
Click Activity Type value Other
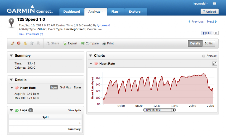click(42, 29)
